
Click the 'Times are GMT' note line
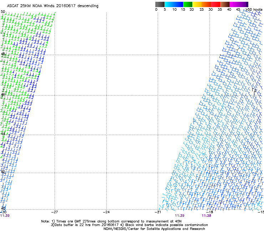pyautogui.click(x=111, y=221)
